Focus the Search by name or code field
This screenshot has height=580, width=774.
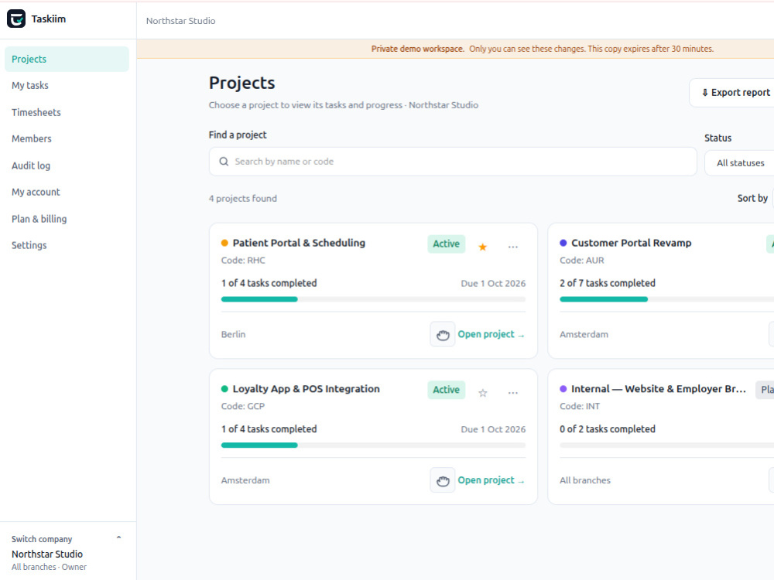(453, 162)
